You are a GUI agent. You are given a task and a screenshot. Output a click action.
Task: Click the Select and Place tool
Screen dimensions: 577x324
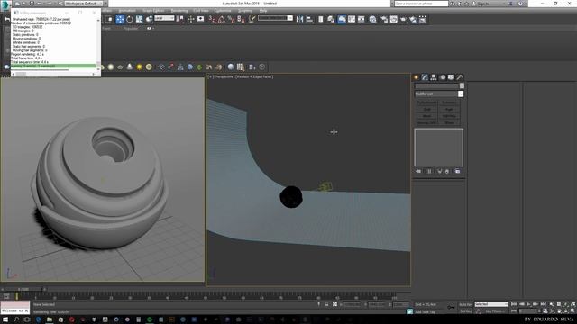click(149, 19)
